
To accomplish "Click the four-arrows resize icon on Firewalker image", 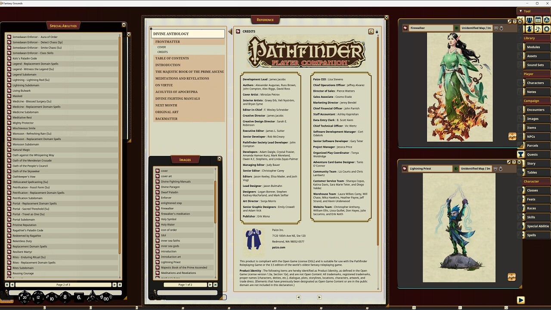I will coord(512,136).
